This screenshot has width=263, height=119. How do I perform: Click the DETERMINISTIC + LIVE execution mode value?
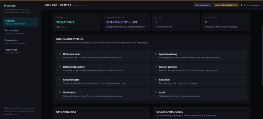pos(121,22)
